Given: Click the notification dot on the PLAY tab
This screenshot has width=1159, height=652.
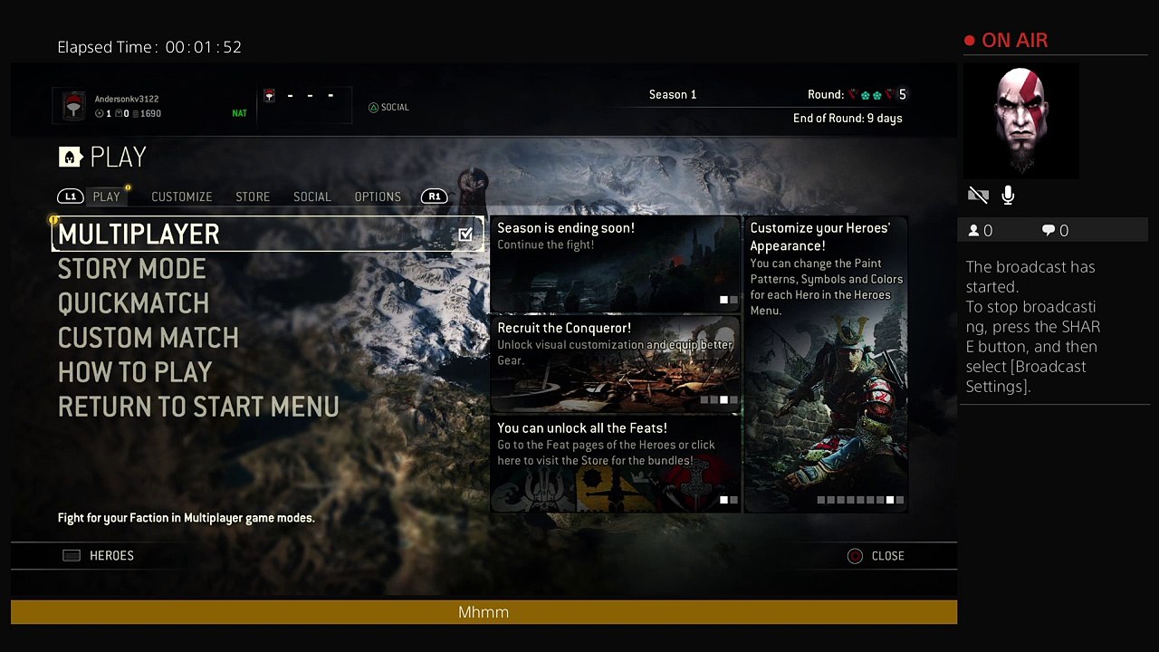Looking at the screenshot, I should 128,188.
